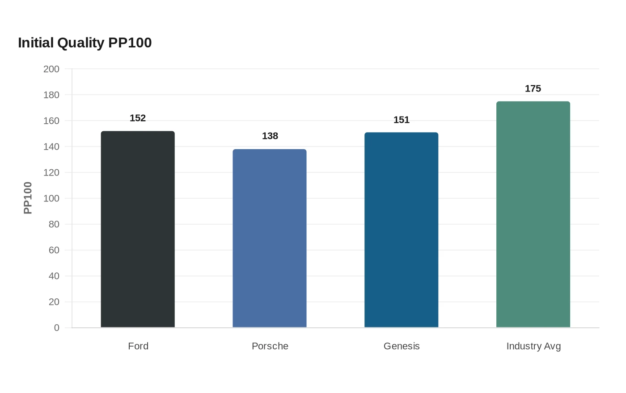Click the 20 tick label on the y-axis
626x393 pixels.
tap(54, 302)
